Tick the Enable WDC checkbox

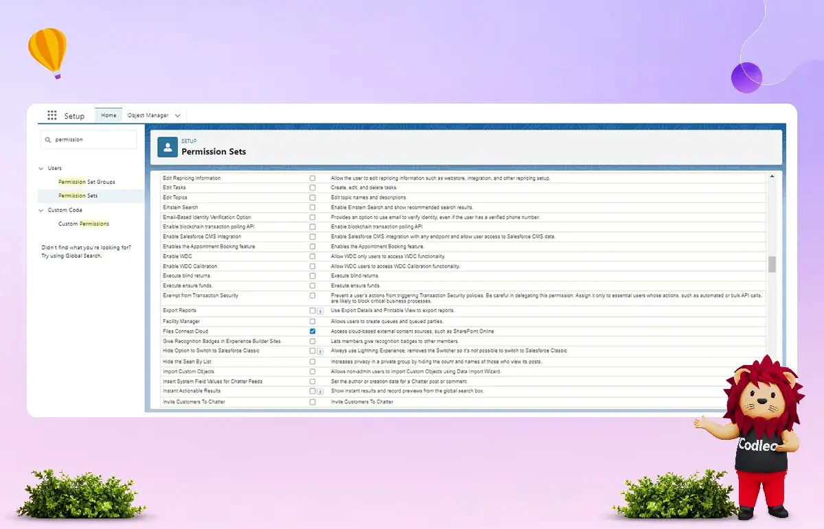(312, 256)
